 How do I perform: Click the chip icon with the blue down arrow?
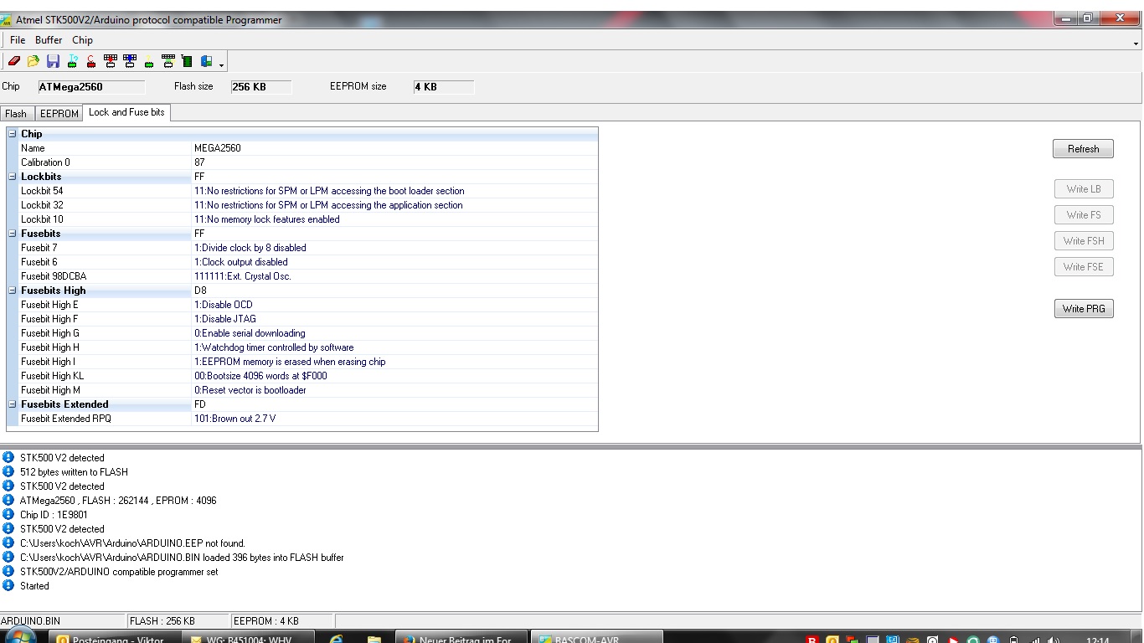pos(129,61)
